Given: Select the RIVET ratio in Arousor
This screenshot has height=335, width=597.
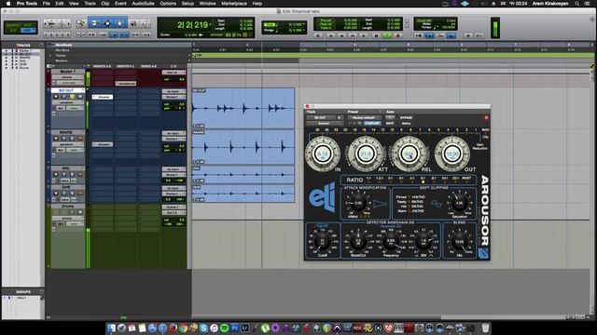Looking at the screenshot, I should click(x=466, y=180).
